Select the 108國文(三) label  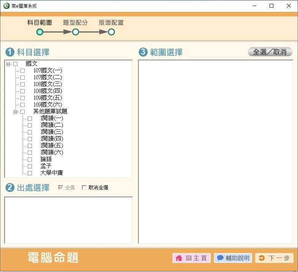[x=48, y=84]
